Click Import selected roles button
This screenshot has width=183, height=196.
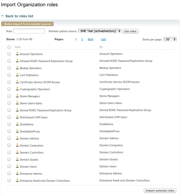160,190
